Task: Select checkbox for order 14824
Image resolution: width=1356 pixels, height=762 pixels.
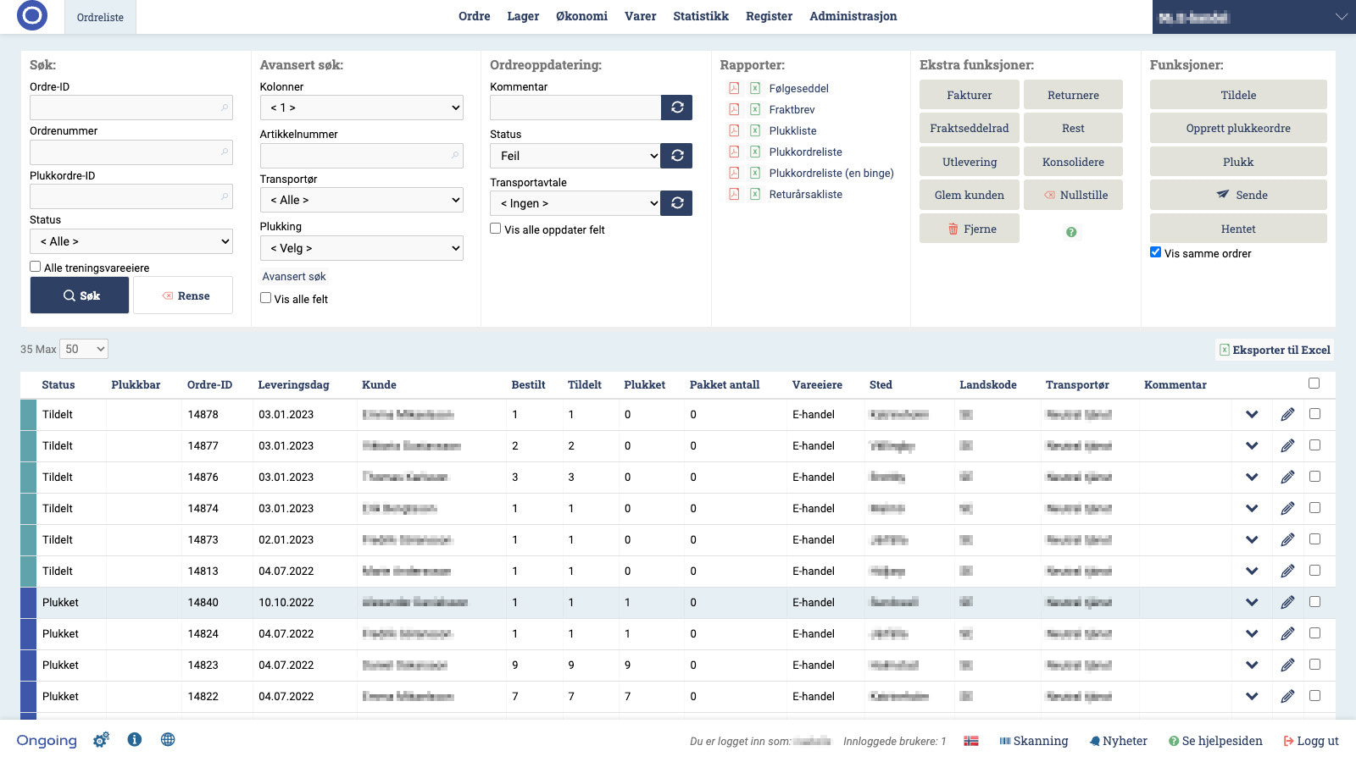Action: point(1314,633)
